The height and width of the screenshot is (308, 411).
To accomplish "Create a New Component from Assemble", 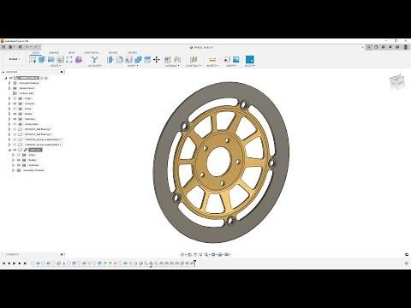I will pos(168,59).
